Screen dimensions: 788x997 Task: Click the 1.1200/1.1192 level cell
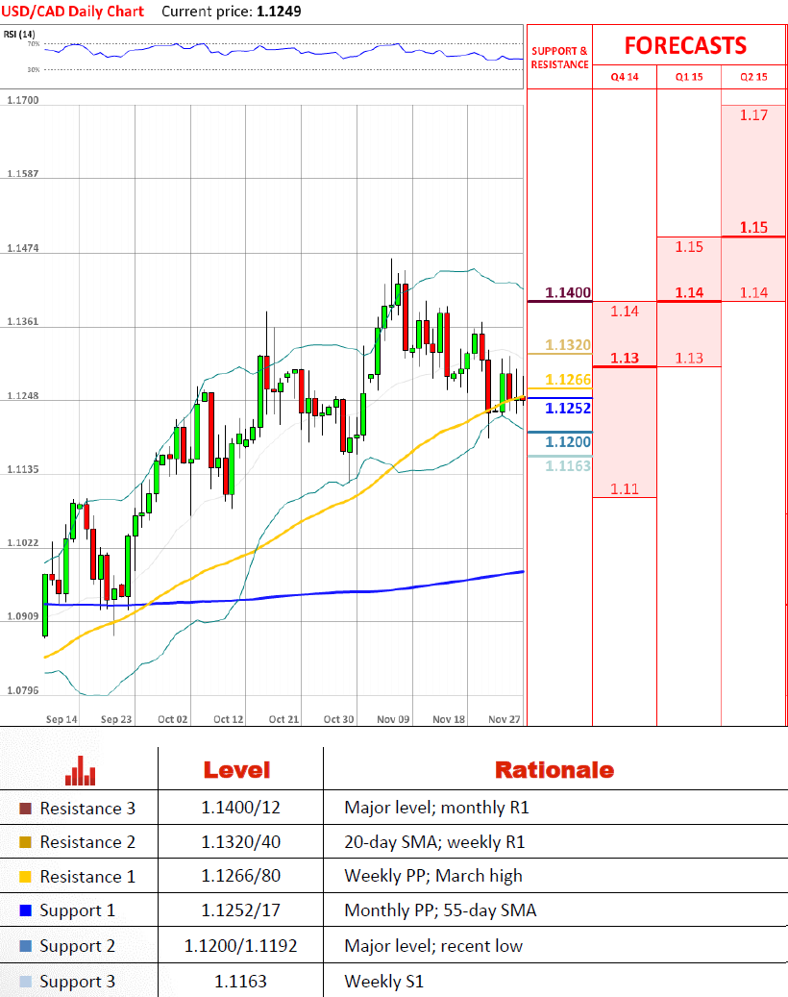[x=241, y=945]
